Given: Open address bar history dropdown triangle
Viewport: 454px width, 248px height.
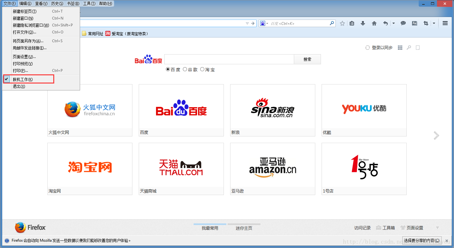Looking at the screenshot, I should 247,23.
